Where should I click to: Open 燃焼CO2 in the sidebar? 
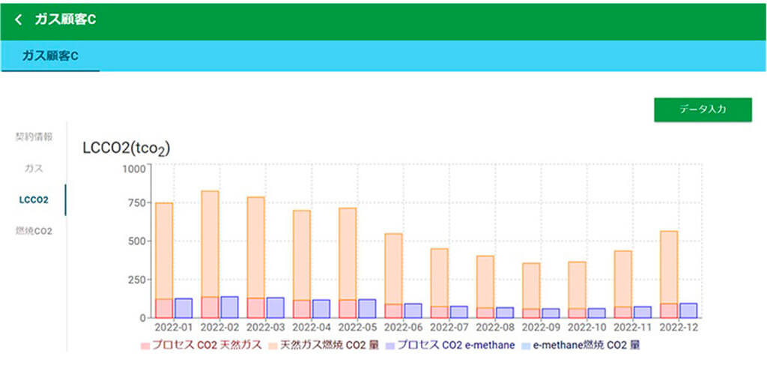click(34, 231)
